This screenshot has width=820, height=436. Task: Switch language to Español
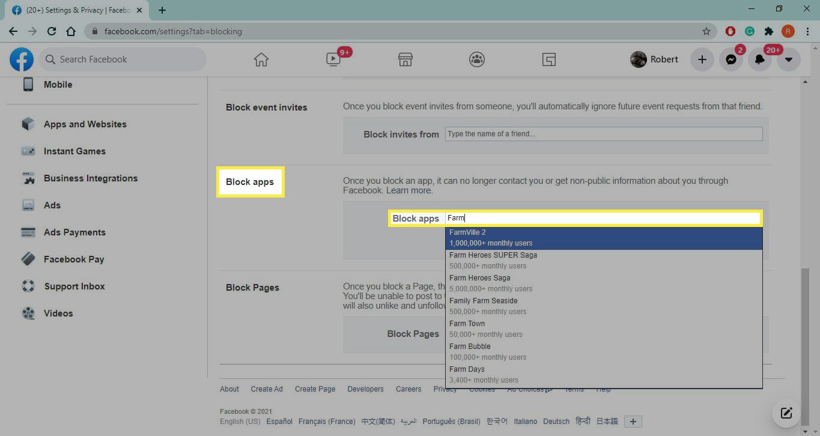(279, 422)
